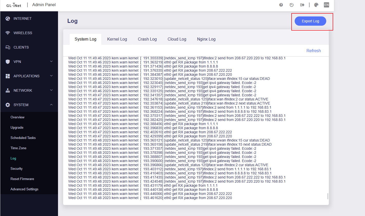
Task: Expand the Network menu chevron
Action: (51, 90)
